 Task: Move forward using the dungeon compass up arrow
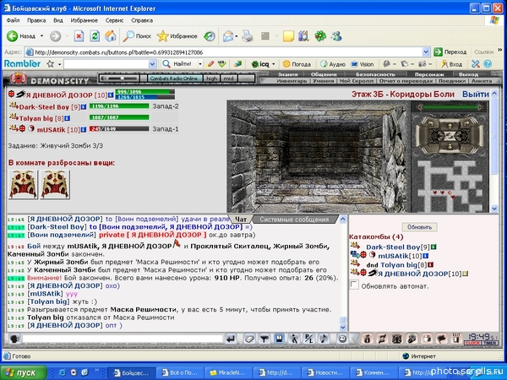coord(450,124)
